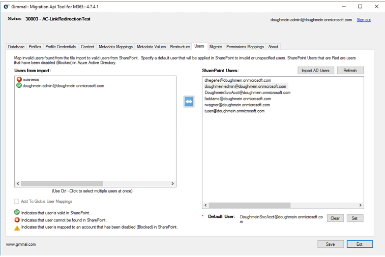This screenshot has width=385, height=257.
Task: Toggle Add To Global User Mappings checkbox
Action: tap(17, 202)
